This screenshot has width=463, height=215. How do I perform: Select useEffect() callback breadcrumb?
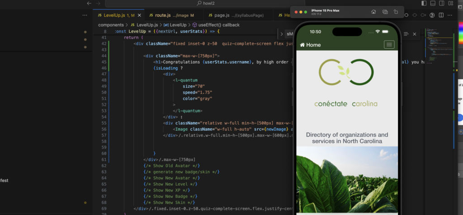(216, 25)
